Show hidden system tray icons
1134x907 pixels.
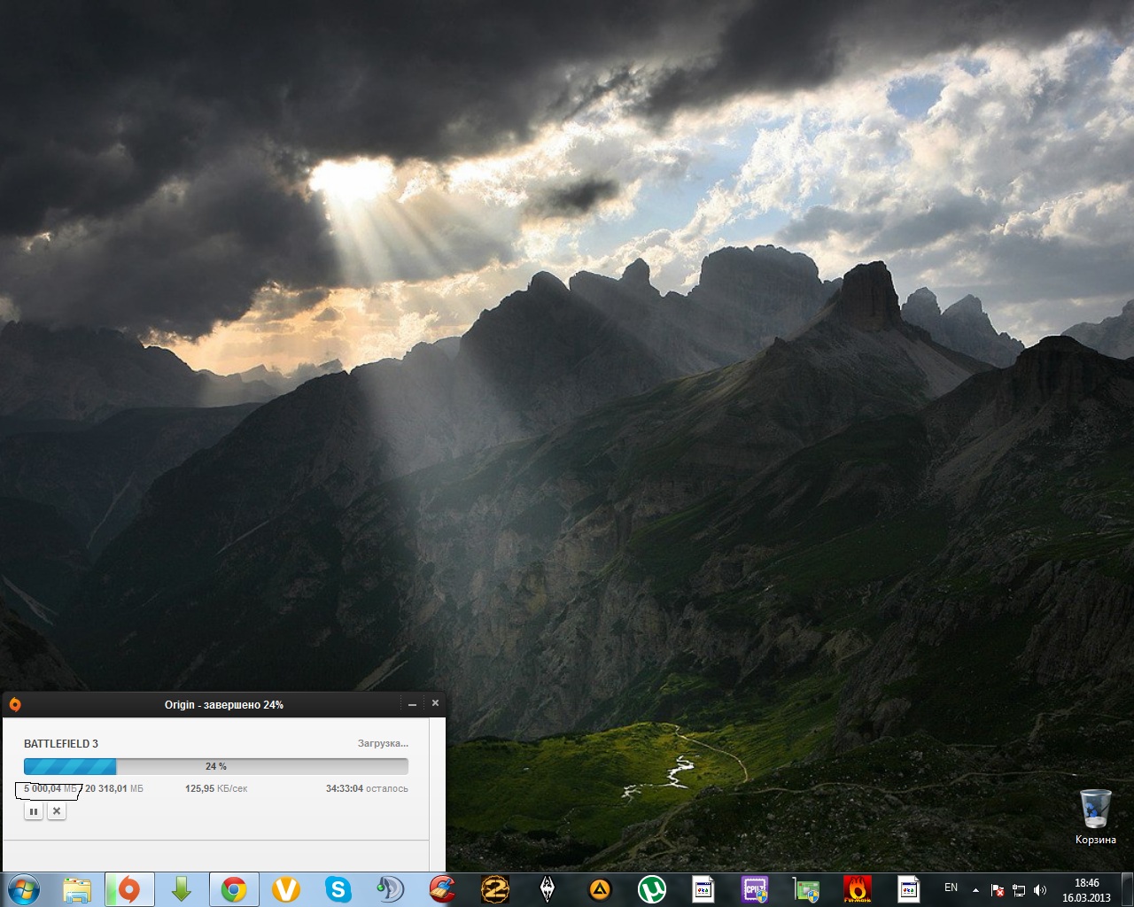[975, 889]
